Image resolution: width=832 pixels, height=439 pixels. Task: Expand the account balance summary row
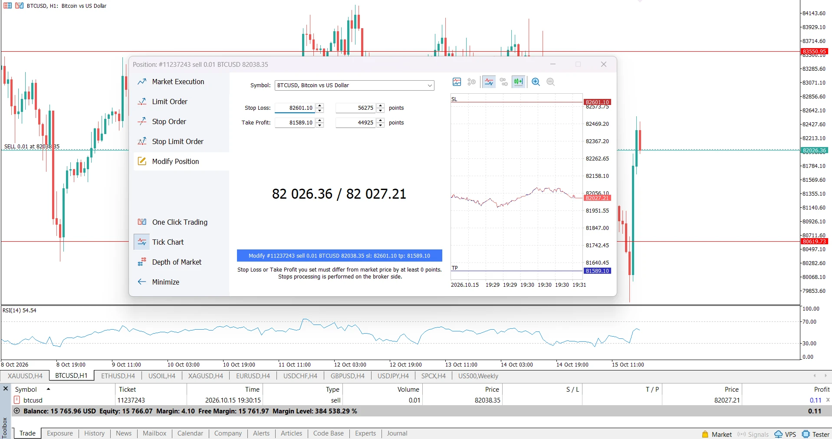coord(17,411)
